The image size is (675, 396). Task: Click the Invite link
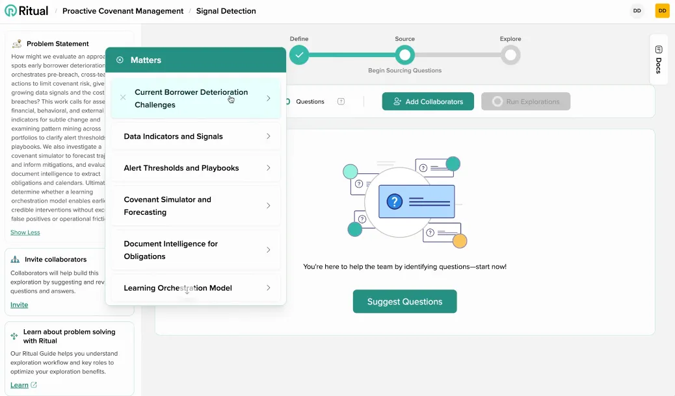[x=19, y=304]
